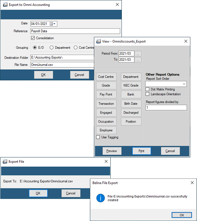This screenshot has width=197, height=221.
Task: Click the Department selection button in View window
Action: pyautogui.click(x=131, y=77)
